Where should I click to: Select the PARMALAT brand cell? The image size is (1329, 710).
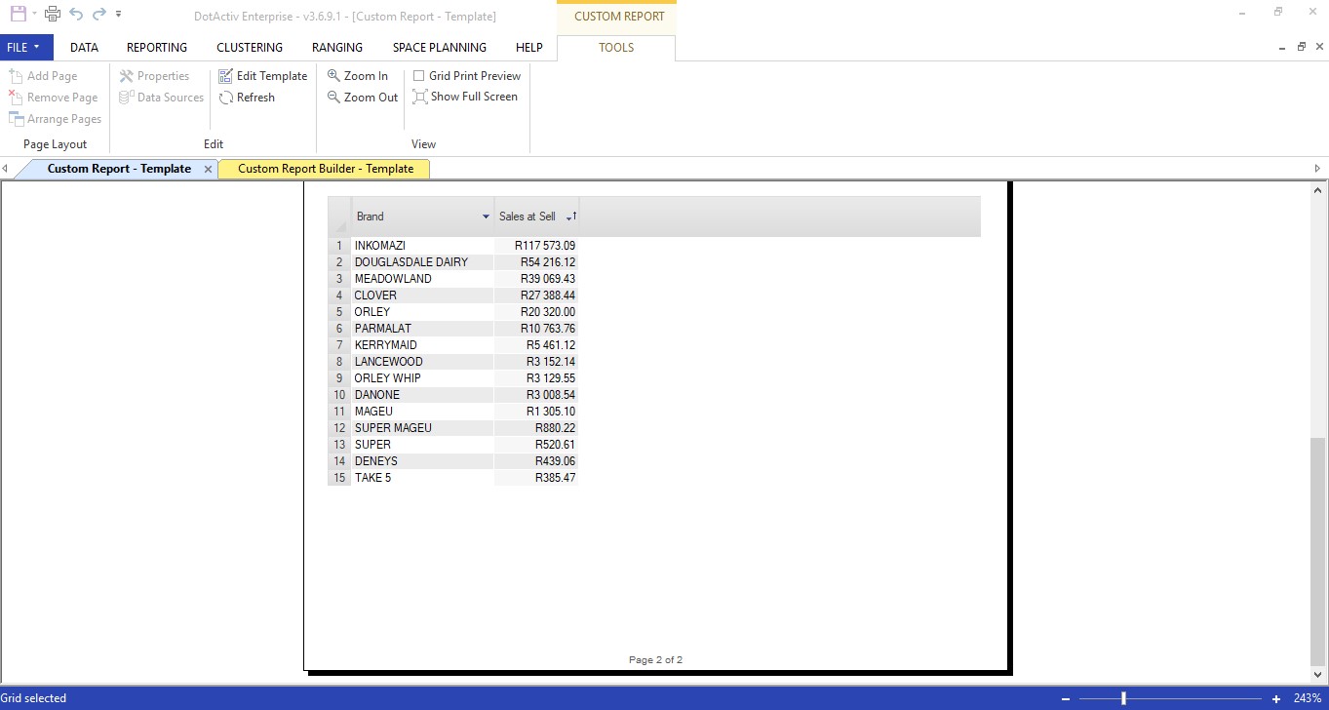click(422, 329)
